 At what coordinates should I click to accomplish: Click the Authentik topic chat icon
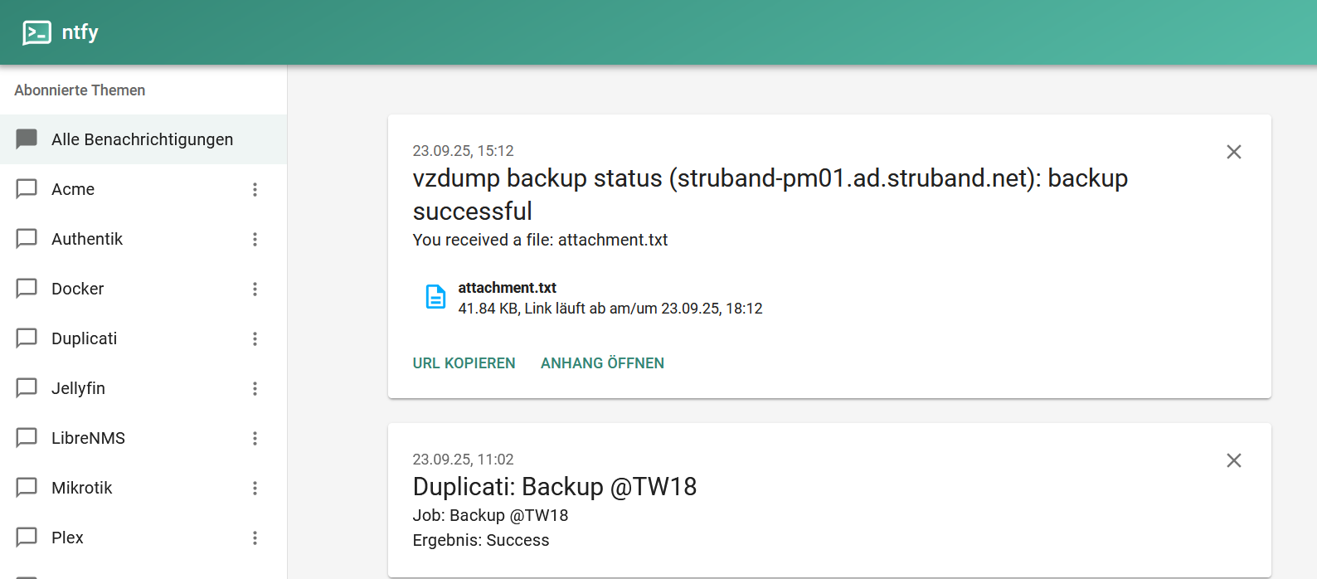tap(27, 239)
